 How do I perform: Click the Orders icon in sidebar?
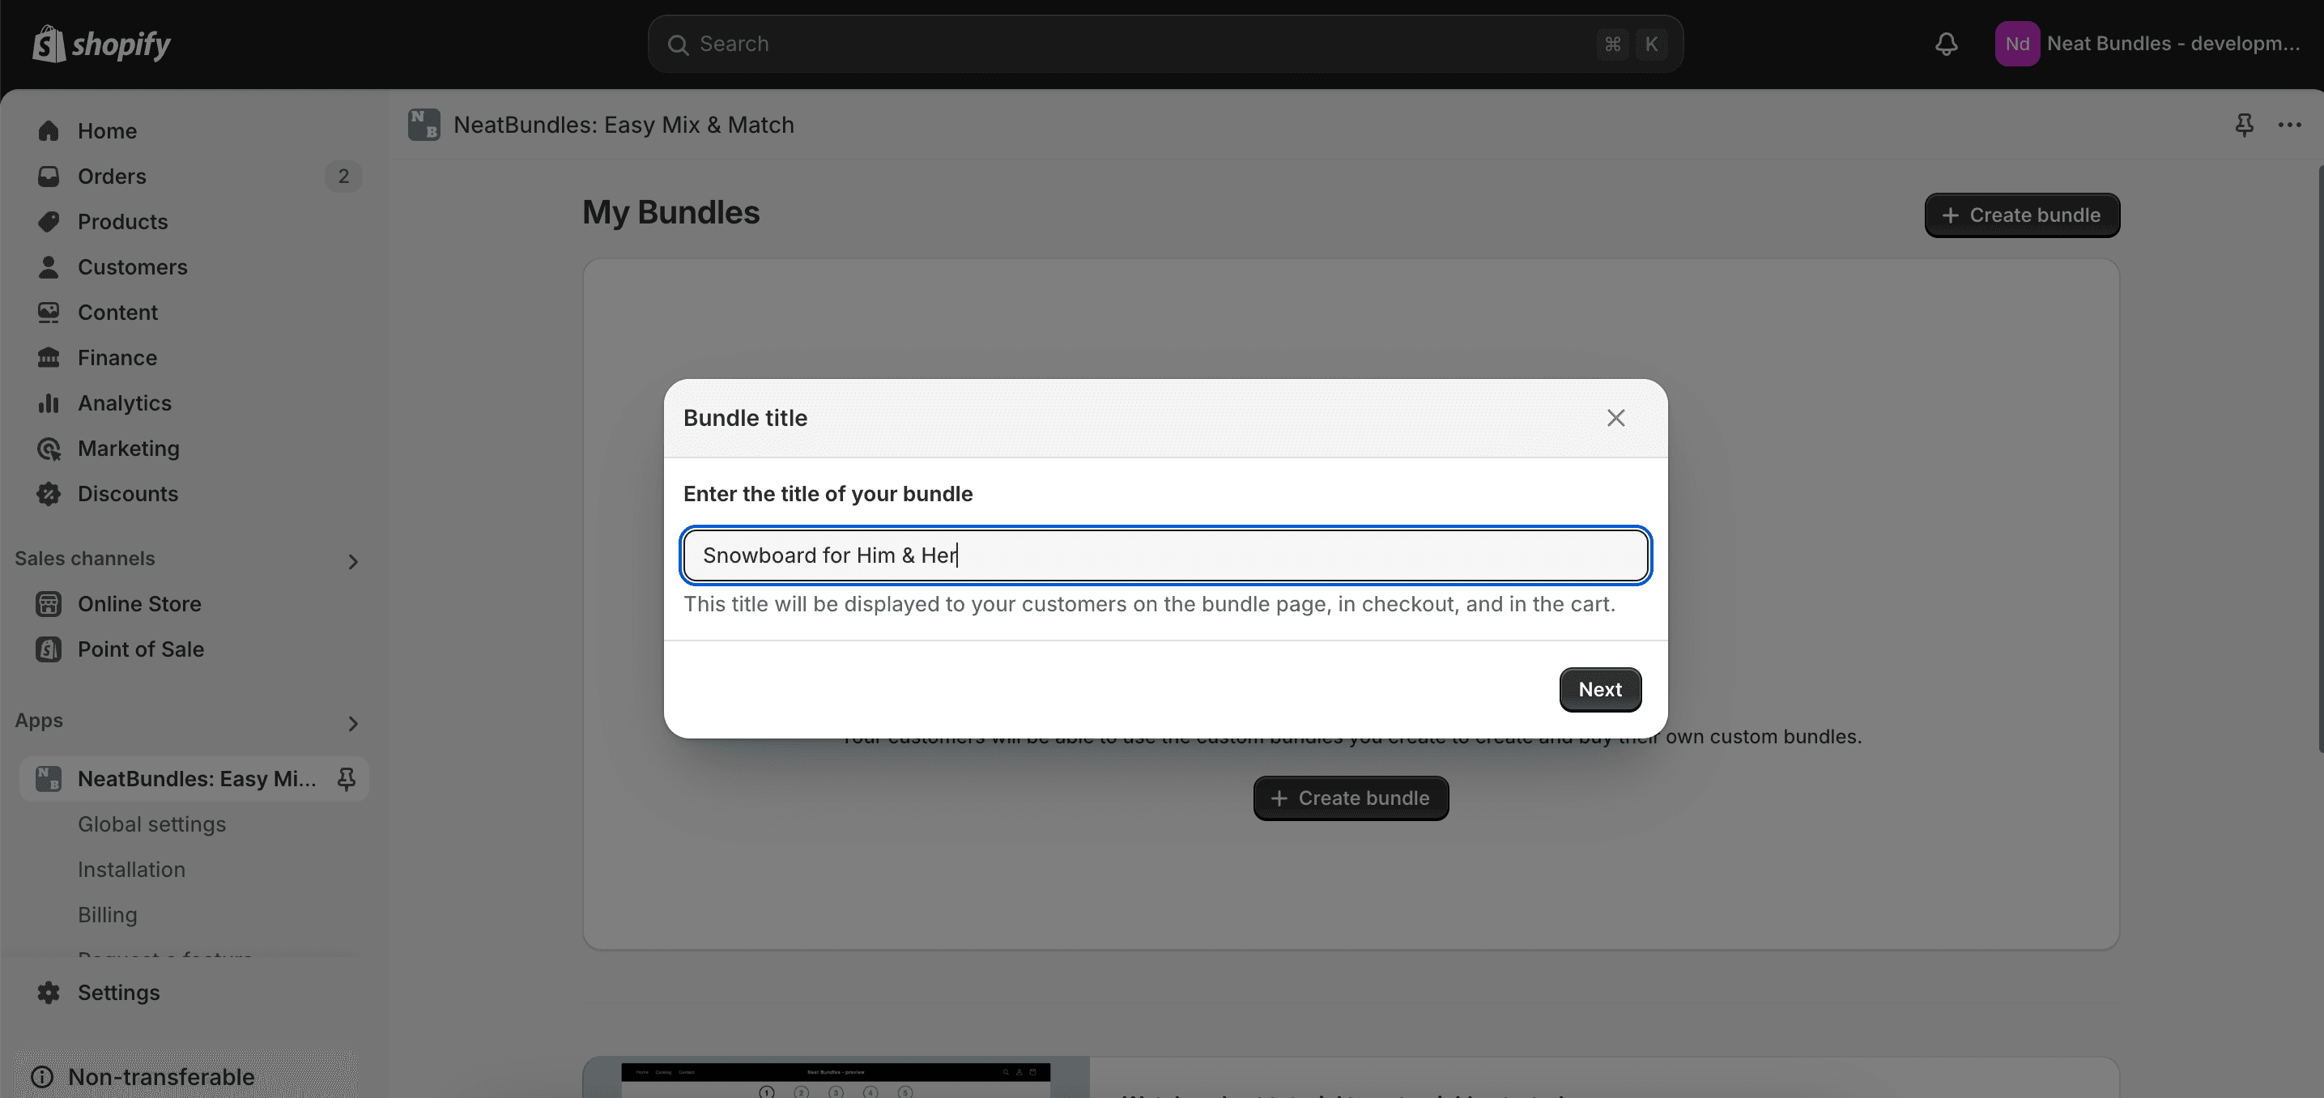coord(49,176)
